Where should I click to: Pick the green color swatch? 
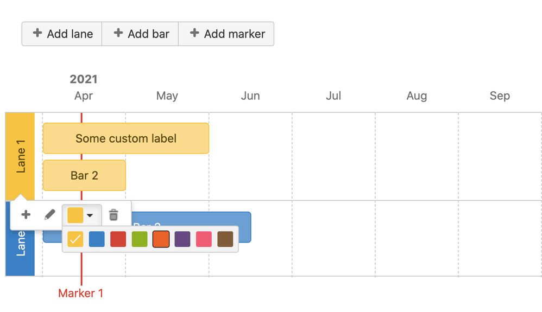click(140, 239)
